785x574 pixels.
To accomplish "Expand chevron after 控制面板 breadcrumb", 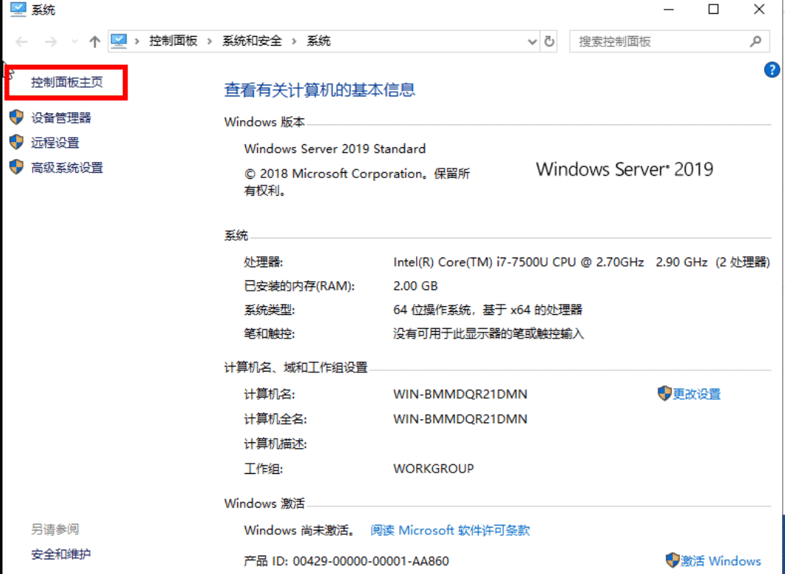I will point(210,41).
